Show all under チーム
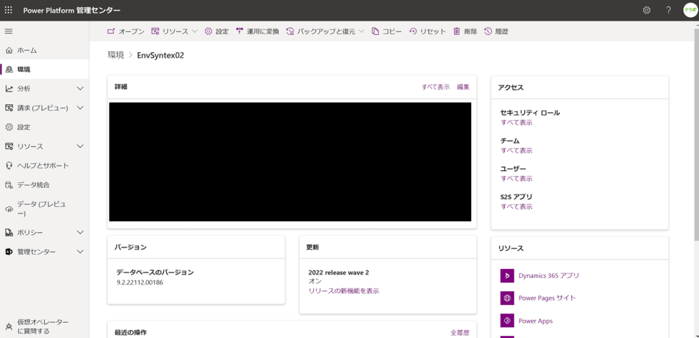 click(x=517, y=151)
